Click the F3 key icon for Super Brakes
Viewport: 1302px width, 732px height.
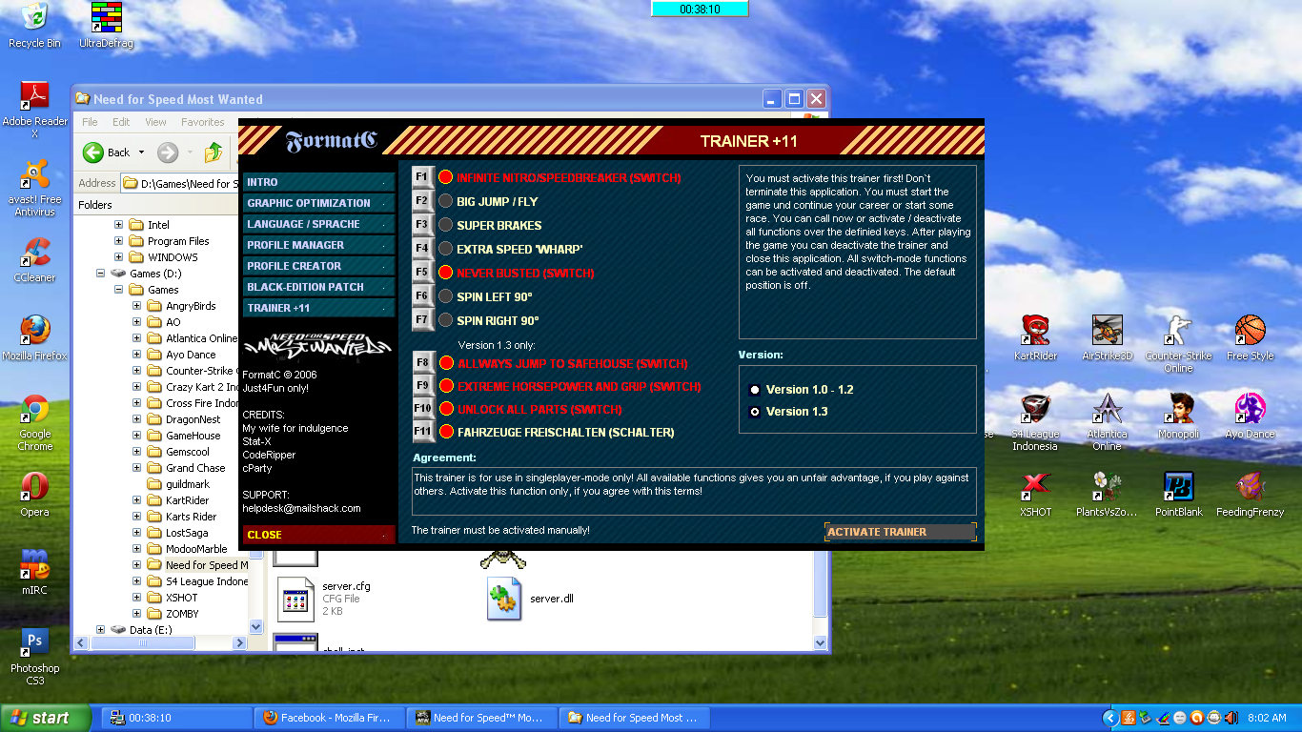[422, 225]
